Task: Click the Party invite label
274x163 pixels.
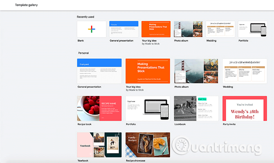Action: click(x=229, y=124)
